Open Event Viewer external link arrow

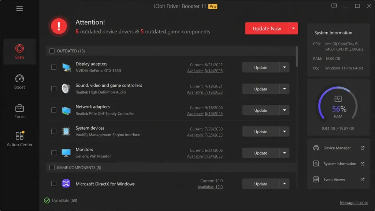click(363, 179)
